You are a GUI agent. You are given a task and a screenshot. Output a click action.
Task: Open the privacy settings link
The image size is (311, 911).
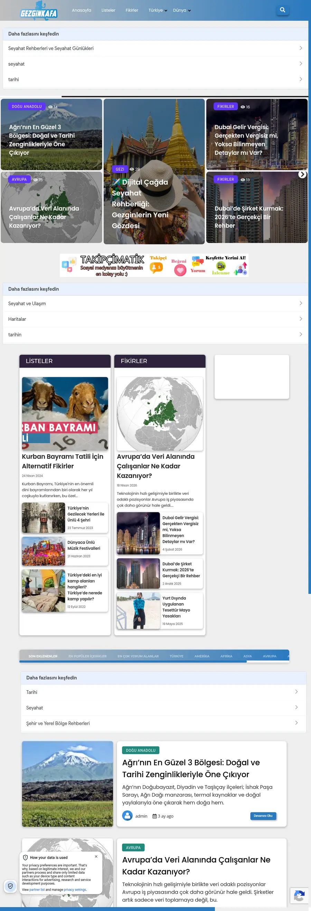(75, 890)
